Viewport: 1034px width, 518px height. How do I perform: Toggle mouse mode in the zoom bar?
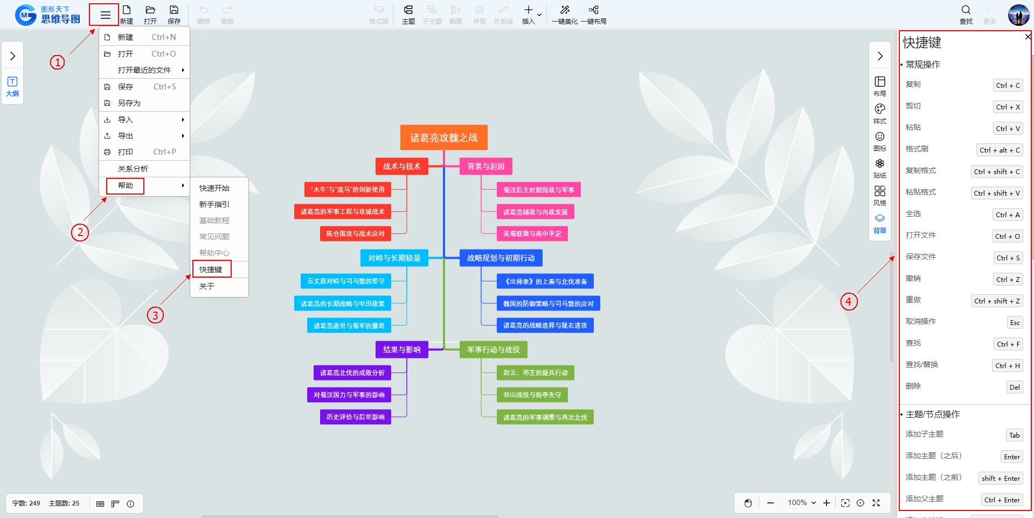point(748,503)
